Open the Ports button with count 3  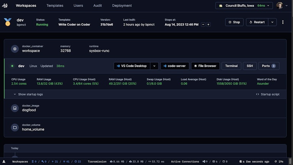(x=269, y=66)
